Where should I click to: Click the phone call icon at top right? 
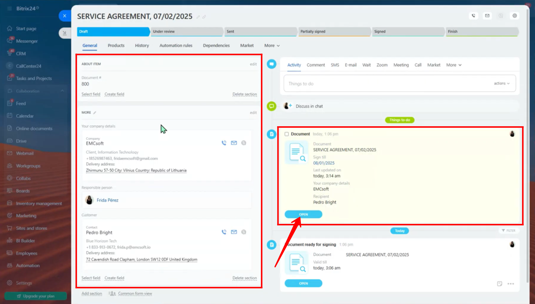tap(473, 16)
